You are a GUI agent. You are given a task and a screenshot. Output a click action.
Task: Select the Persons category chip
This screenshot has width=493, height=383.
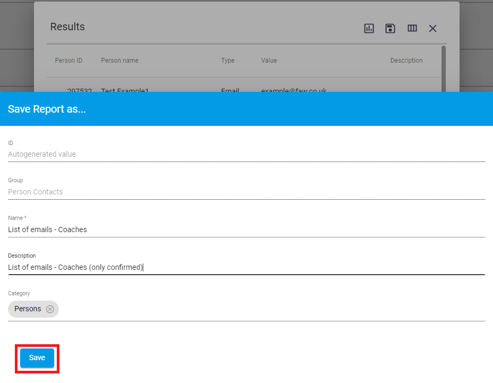pyautogui.click(x=28, y=309)
